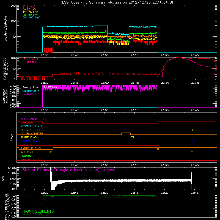The image size is (220, 220).
Task: Click the green '25-50 keV' legend entry
Action: [30, 15]
